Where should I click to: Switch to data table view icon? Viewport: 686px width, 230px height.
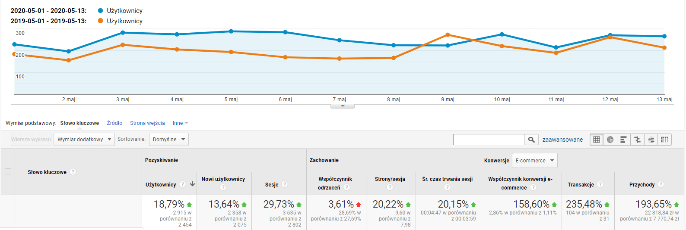pos(597,140)
